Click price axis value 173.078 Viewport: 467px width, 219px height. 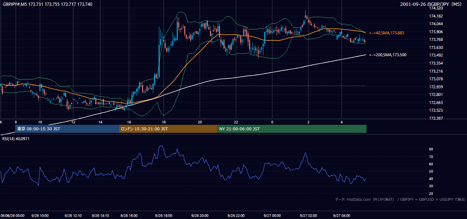pos(436,79)
